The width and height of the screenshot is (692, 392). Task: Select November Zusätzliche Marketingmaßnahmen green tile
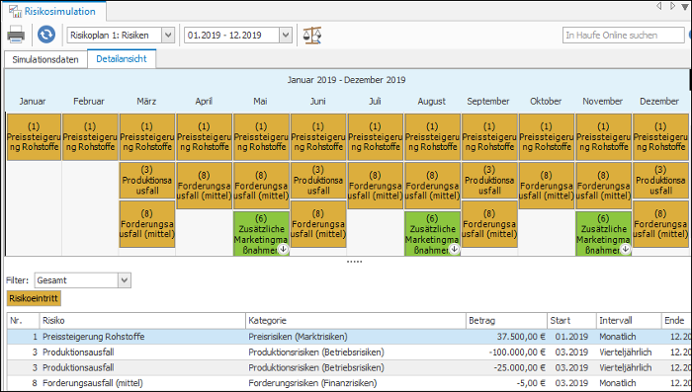click(603, 234)
